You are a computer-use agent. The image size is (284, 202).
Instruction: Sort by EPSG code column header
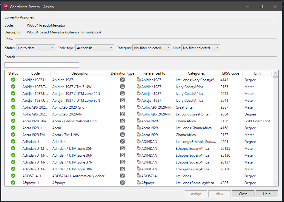[x=231, y=73]
